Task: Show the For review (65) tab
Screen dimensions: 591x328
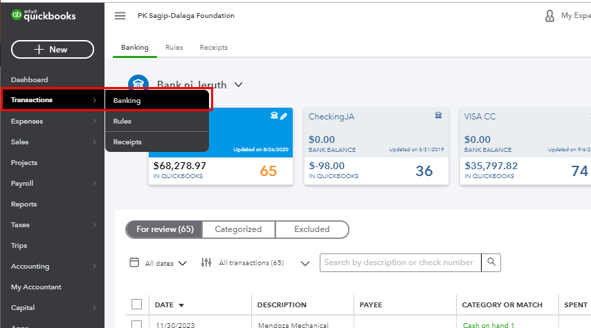Action: pyautogui.click(x=165, y=229)
